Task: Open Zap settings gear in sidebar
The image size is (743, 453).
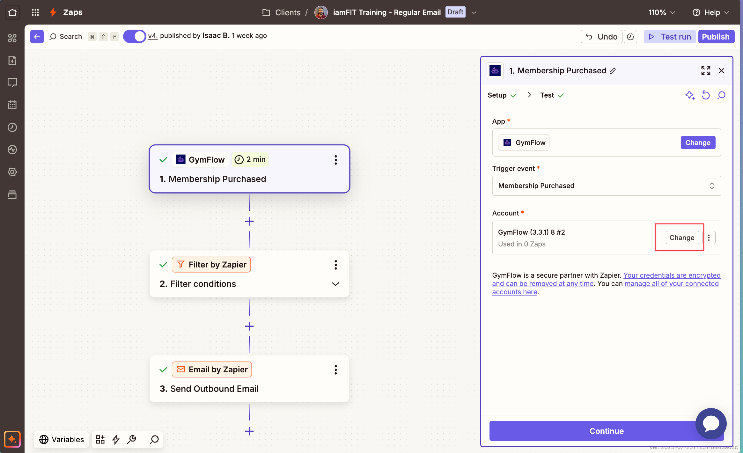Action: coord(12,172)
